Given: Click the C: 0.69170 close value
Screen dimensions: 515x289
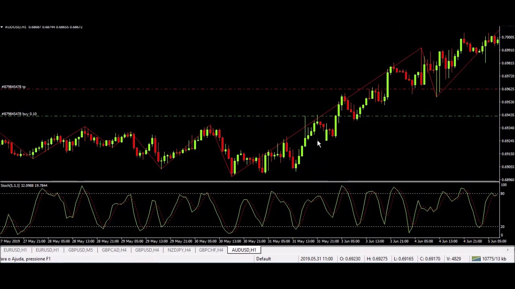Looking at the screenshot, I should point(430,259).
